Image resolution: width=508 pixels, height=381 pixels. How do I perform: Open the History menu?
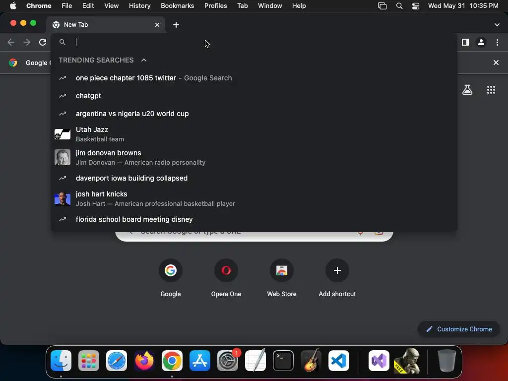point(139,6)
